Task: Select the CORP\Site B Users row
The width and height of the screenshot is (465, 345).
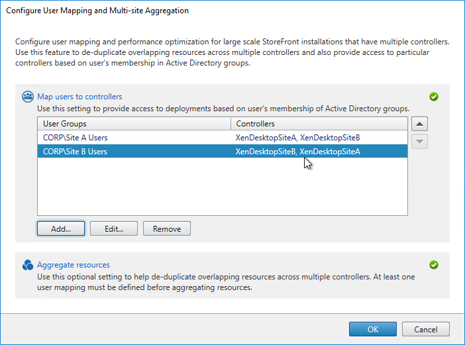Action: point(223,152)
